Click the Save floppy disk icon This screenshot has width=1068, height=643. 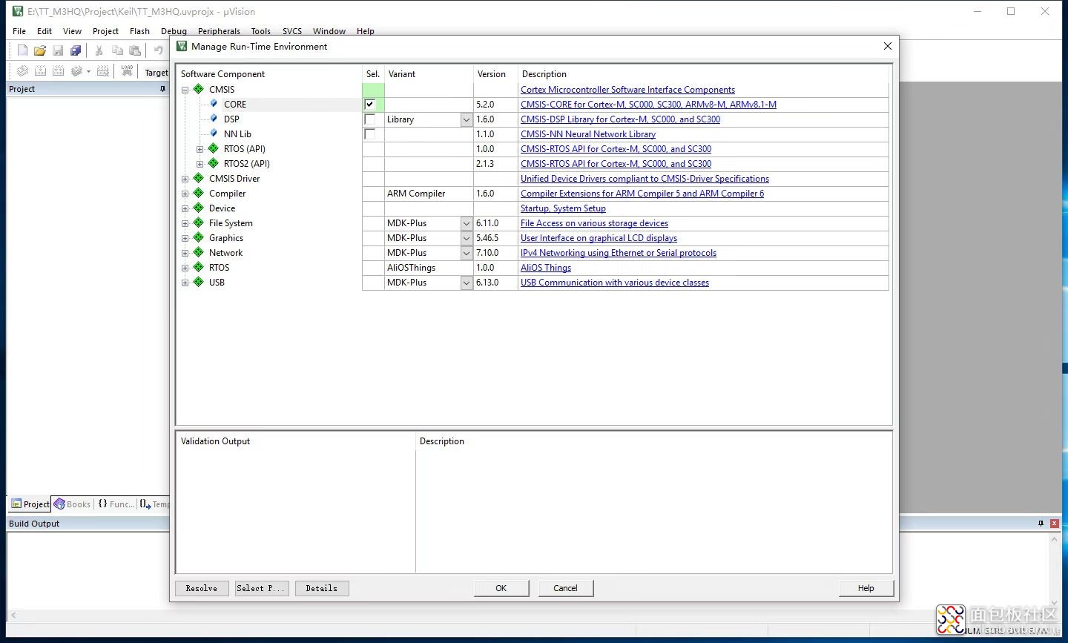tap(58, 50)
